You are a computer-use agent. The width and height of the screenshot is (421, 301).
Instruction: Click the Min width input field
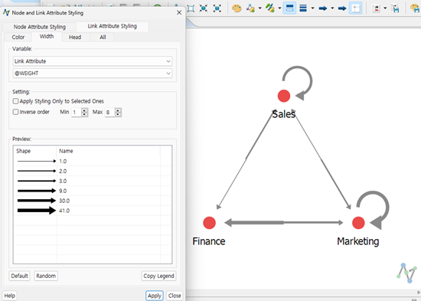click(77, 113)
